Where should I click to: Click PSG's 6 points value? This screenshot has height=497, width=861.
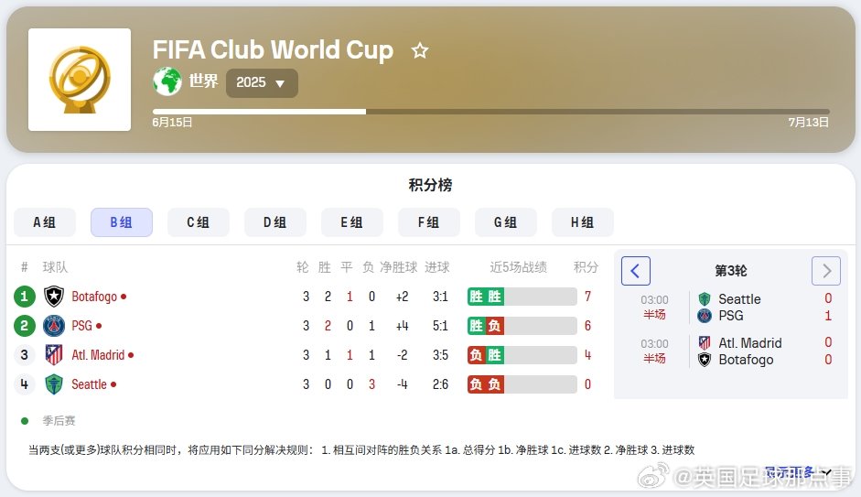tap(587, 326)
